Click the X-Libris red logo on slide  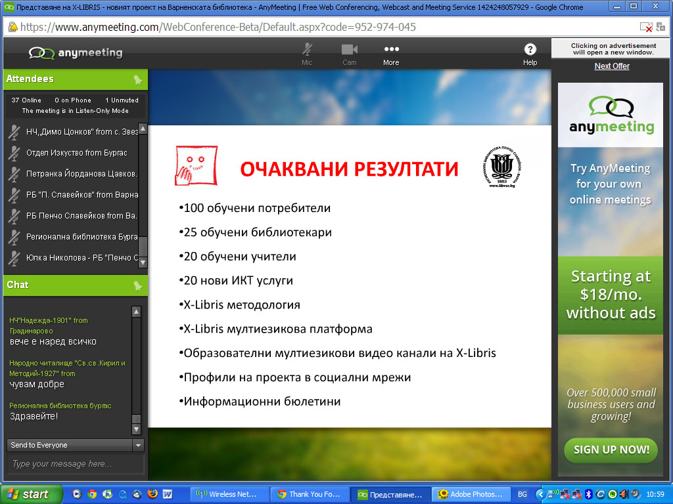[196, 166]
